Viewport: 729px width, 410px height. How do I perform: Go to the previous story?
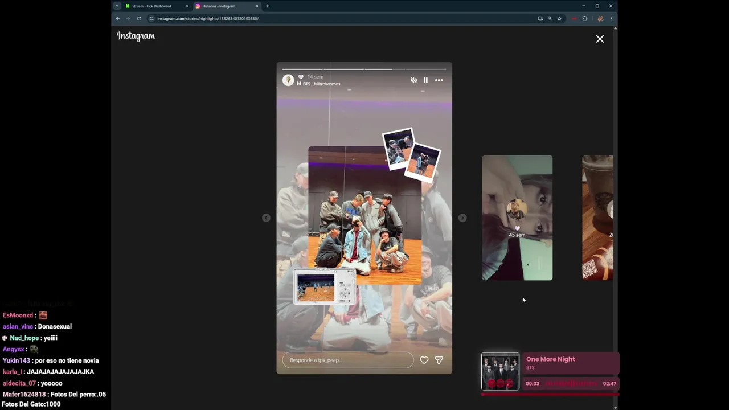pyautogui.click(x=266, y=218)
